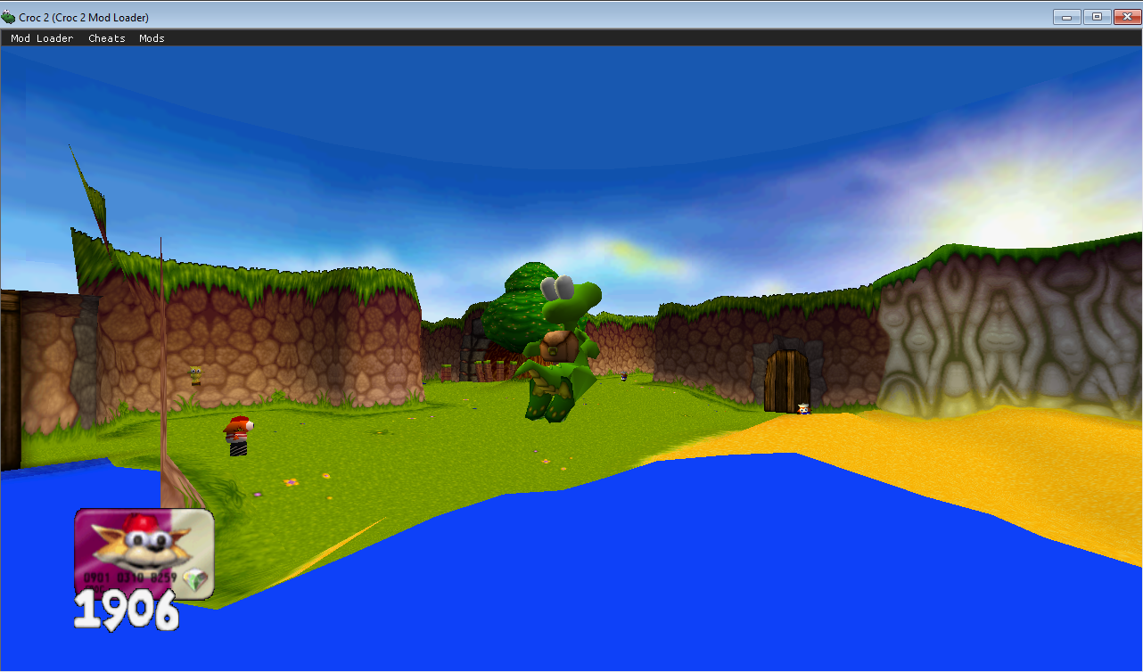Click the Croc 2 title bar icon

(9, 17)
